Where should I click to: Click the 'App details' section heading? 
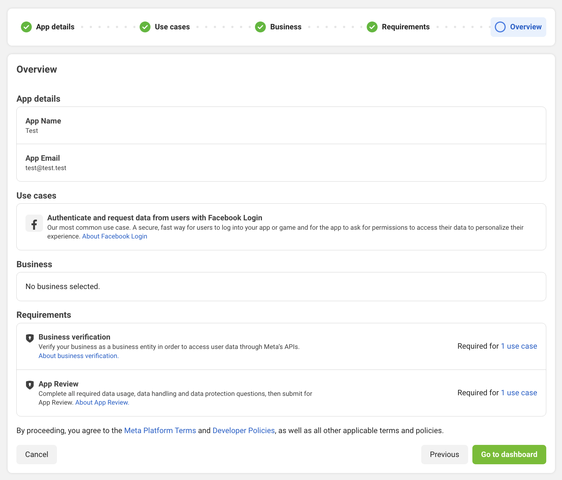[x=38, y=99]
